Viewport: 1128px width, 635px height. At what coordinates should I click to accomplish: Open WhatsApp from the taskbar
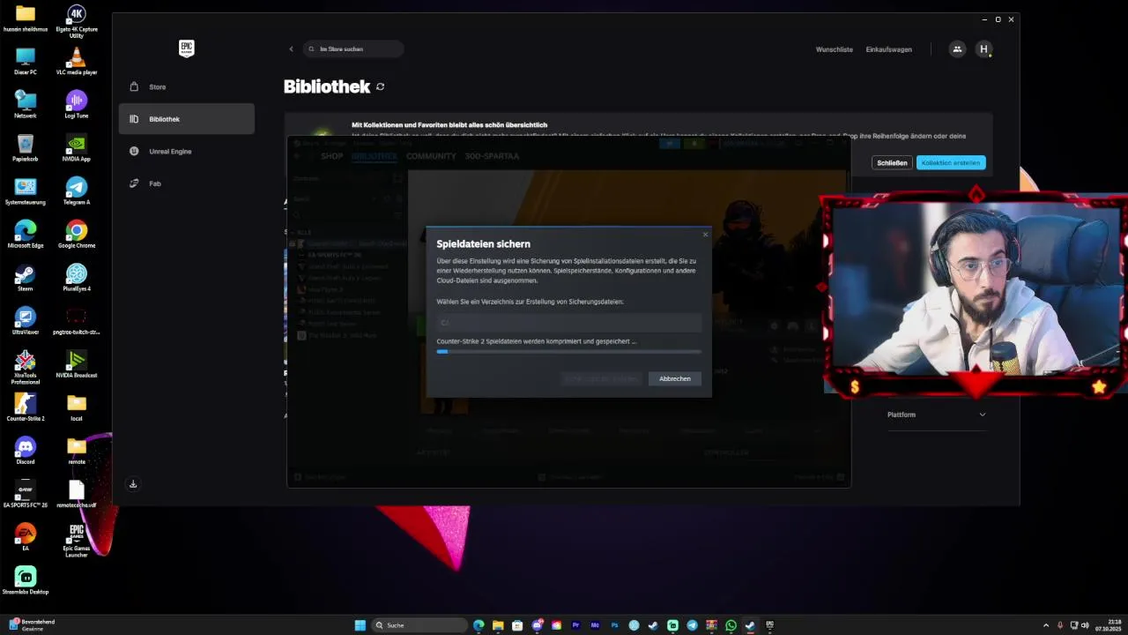tap(731, 625)
